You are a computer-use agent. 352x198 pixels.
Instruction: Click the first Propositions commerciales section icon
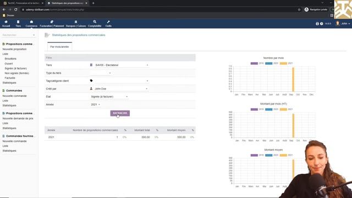click(x=4, y=44)
